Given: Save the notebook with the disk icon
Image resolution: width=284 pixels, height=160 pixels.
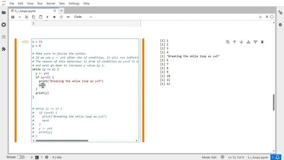Looking at the screenshot, I should click(13, 17).
